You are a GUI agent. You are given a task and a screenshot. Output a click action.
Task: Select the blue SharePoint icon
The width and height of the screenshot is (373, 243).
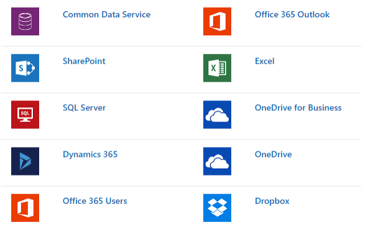point(25,68)
